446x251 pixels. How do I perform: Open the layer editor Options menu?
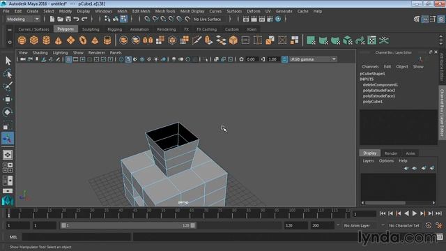(x=386, y=161)
